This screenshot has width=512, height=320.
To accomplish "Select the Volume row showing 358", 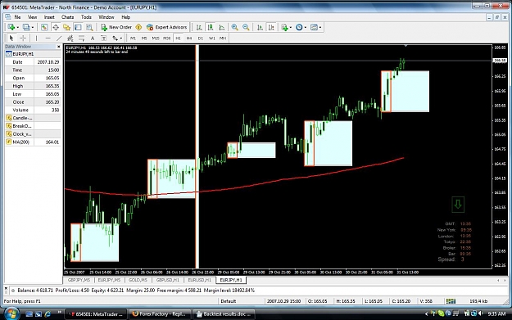I will [33, 110].
